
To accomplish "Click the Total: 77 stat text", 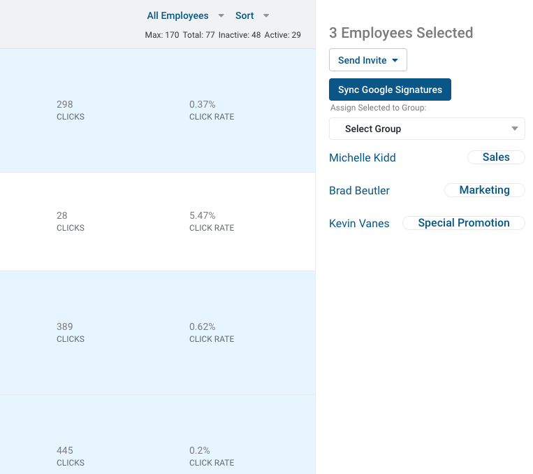I will (198, 35).
